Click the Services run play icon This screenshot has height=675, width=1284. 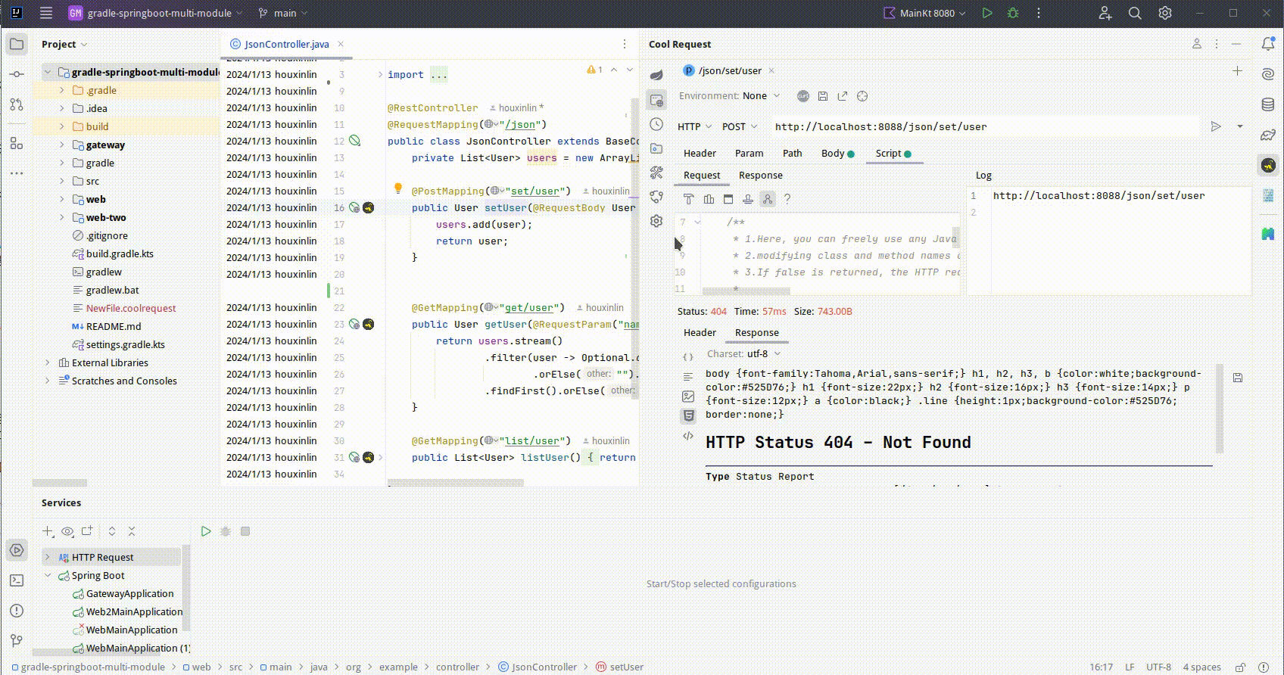point(205,531)
